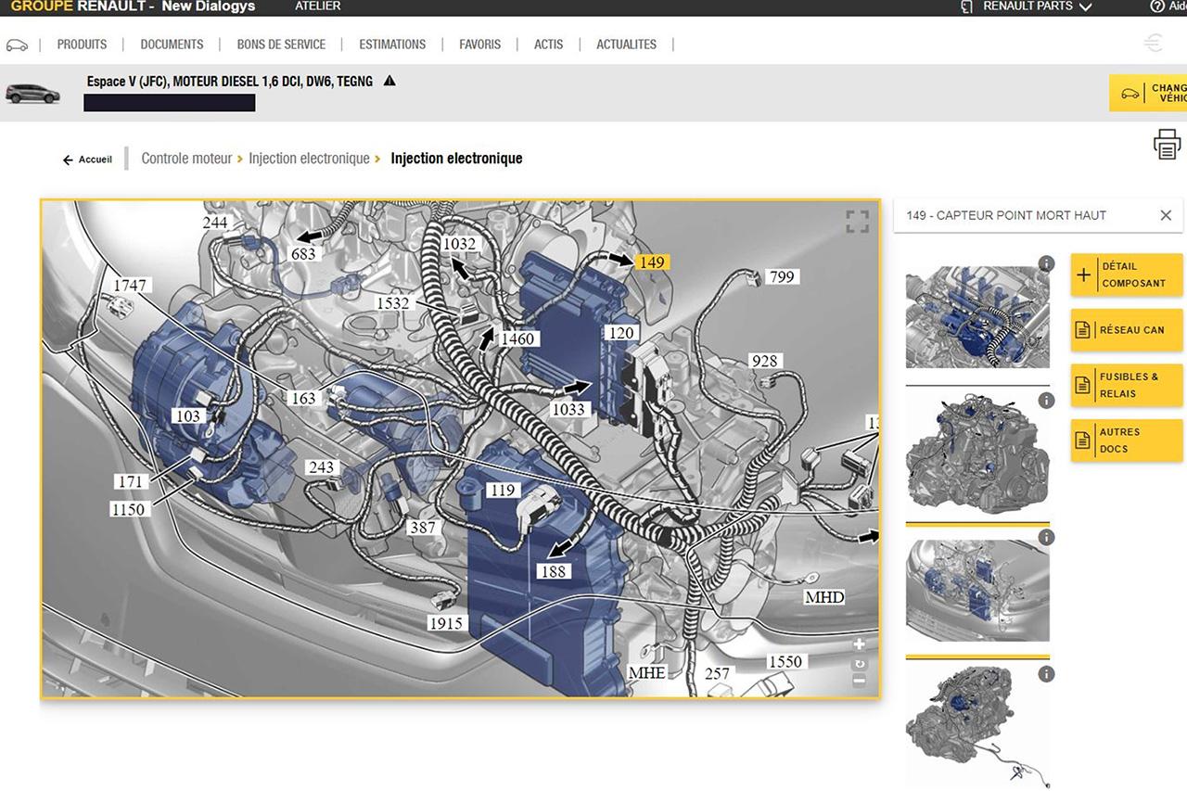Select component label 163 in diagram
The image size is (1187, 791).
(x=303, y=399)
